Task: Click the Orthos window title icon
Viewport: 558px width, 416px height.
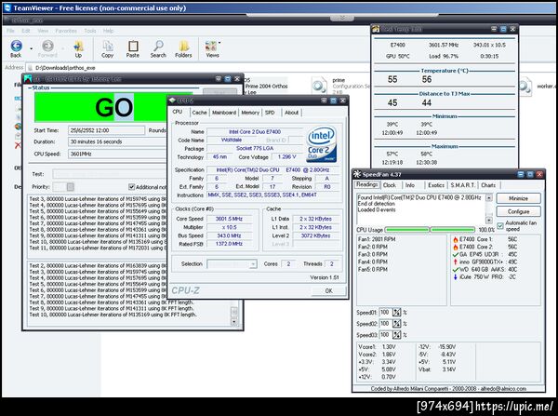Action: (28, 79)
